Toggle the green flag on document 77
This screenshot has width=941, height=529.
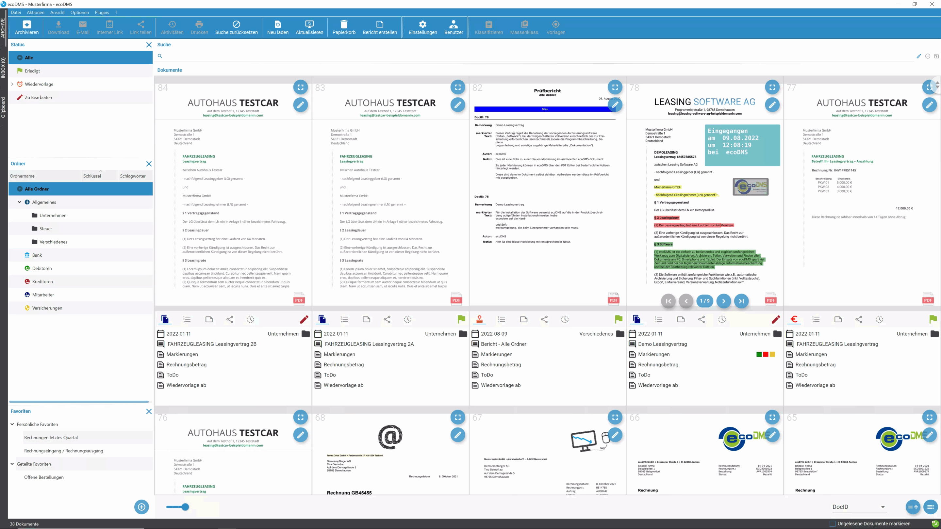(933, 319)
